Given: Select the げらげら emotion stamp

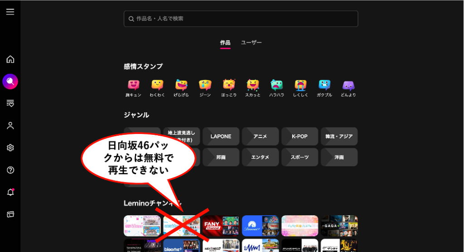Looking at the screenshot, I should pos(181,88).
